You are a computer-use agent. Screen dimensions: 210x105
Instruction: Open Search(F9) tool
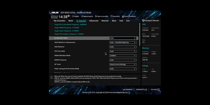click(x=115, y=17)
